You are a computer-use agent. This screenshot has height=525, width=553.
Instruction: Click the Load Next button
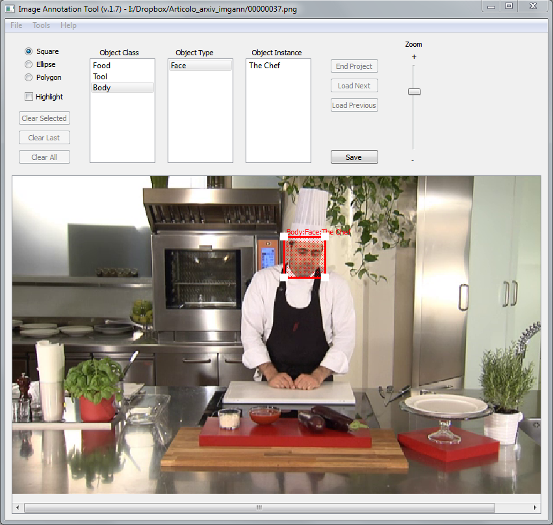(354, 86)
